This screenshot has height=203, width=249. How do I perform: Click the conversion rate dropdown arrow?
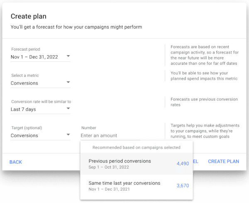(x=68, y=109)
